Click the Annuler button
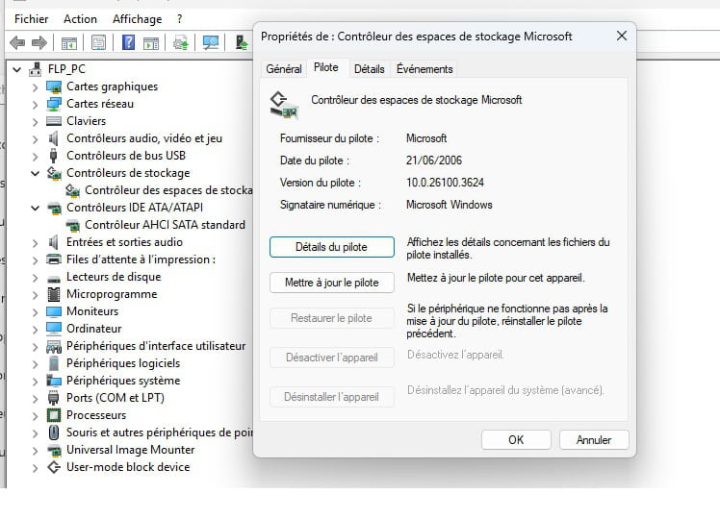 594,439
